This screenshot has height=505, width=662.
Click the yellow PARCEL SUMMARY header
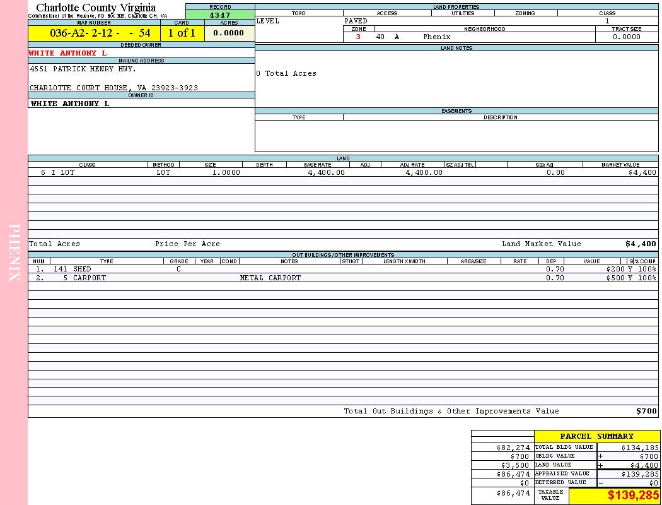596,436
